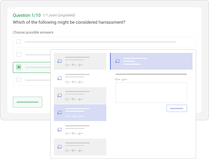Click inside the reply text area
This screenshot has height=159, width=209.
click(151, 93)
